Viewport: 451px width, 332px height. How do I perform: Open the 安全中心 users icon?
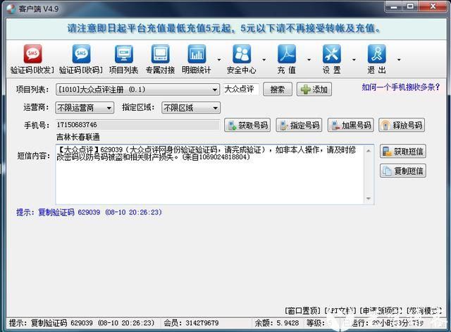pos(242,54)
